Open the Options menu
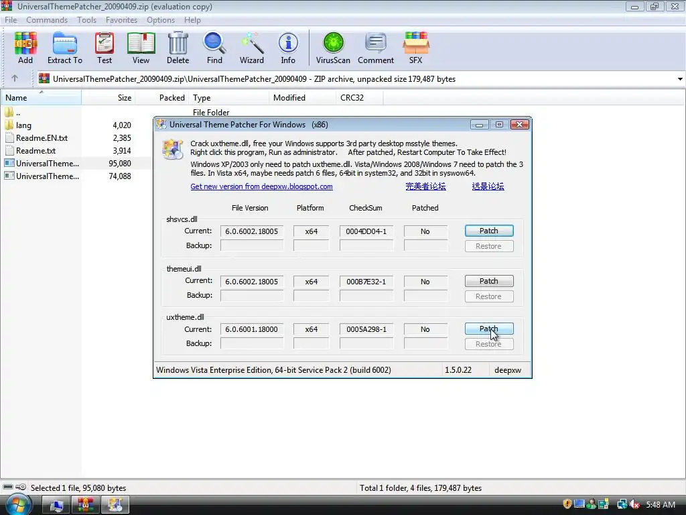686x515 pixels. [x=161, y=20]
